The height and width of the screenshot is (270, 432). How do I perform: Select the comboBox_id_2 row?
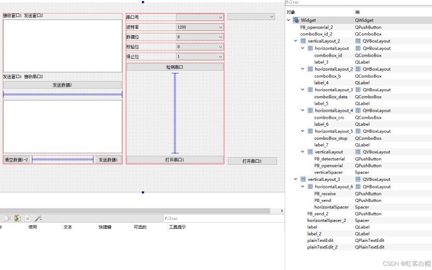358,34
